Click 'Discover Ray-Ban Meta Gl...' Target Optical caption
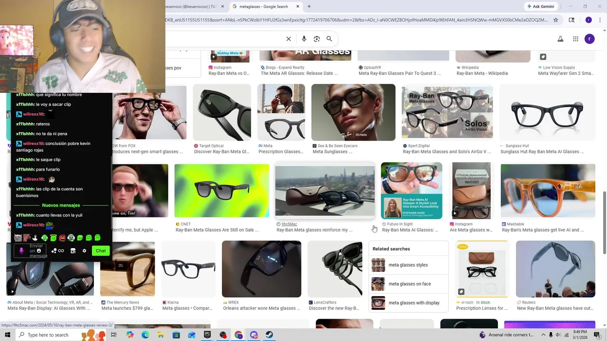 coord(221,152)
